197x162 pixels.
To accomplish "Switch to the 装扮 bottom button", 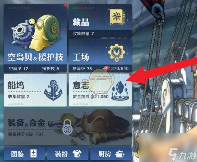I will (x=68, y=154).
